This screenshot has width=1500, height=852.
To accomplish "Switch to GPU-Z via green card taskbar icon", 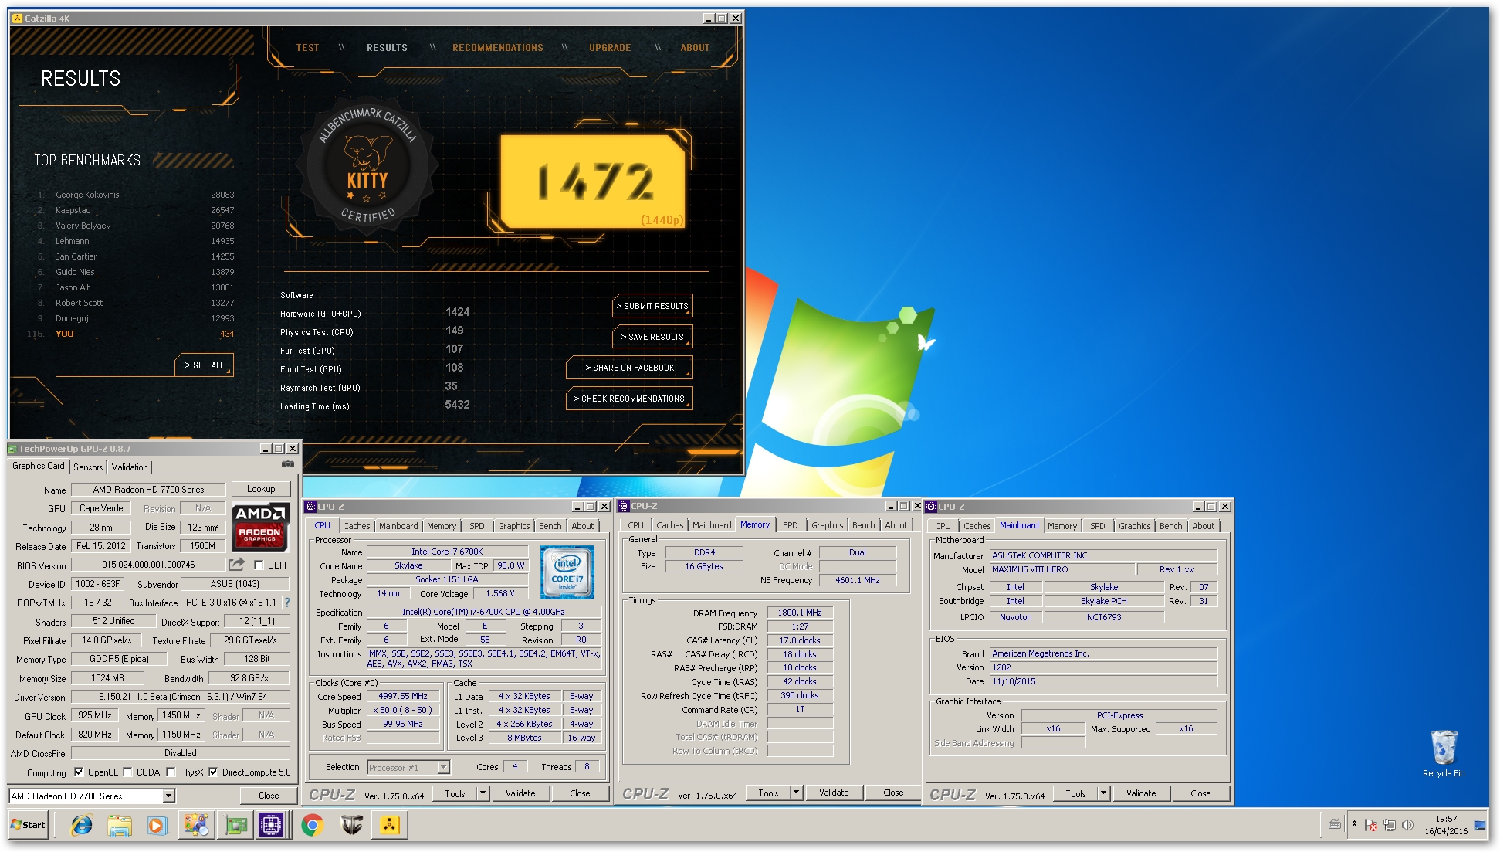I will click(236, 825).
